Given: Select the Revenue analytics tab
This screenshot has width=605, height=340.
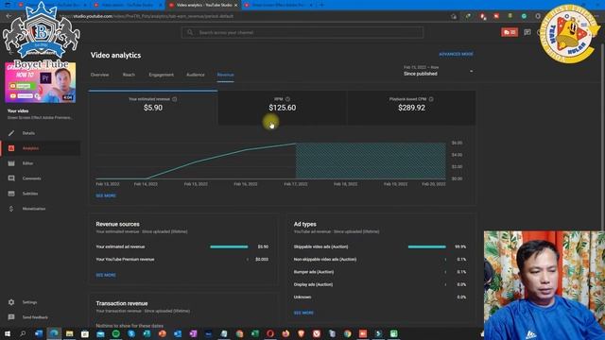Looking at the screenshot, I should (225, 75).
